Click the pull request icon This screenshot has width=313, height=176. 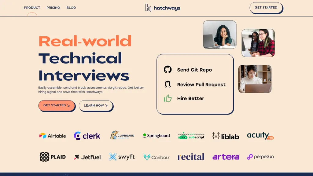168,84
